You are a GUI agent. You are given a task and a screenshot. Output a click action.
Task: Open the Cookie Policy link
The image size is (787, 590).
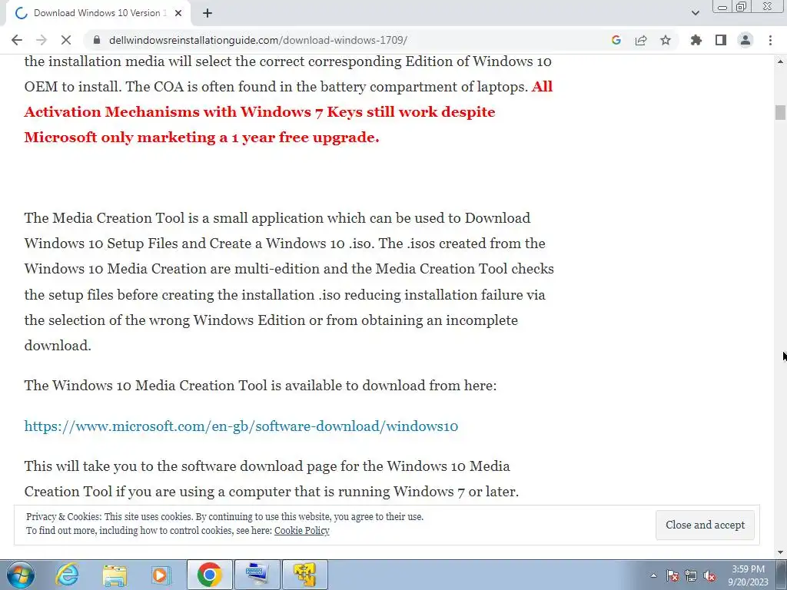tap(301, 531)
